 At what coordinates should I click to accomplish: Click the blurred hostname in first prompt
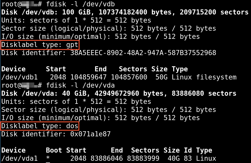(x=29, y=4)
